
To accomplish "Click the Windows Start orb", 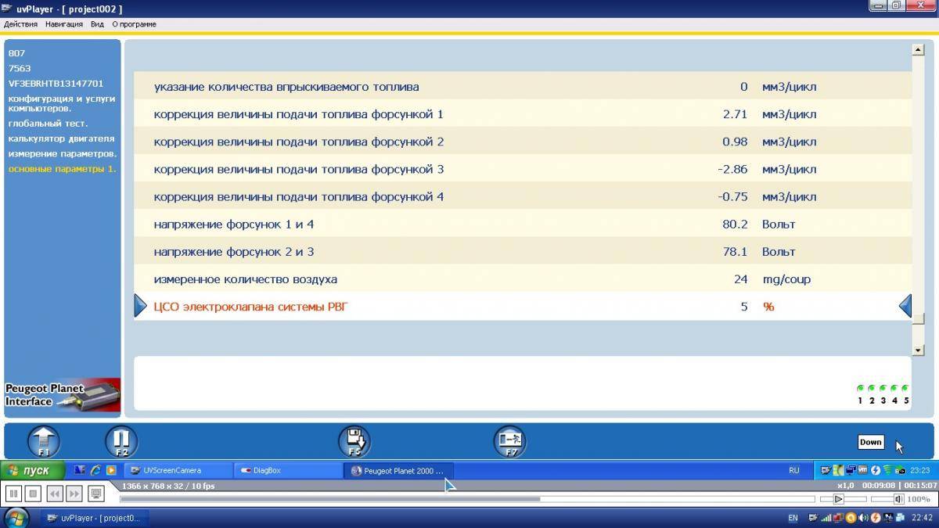I will 16,517.
